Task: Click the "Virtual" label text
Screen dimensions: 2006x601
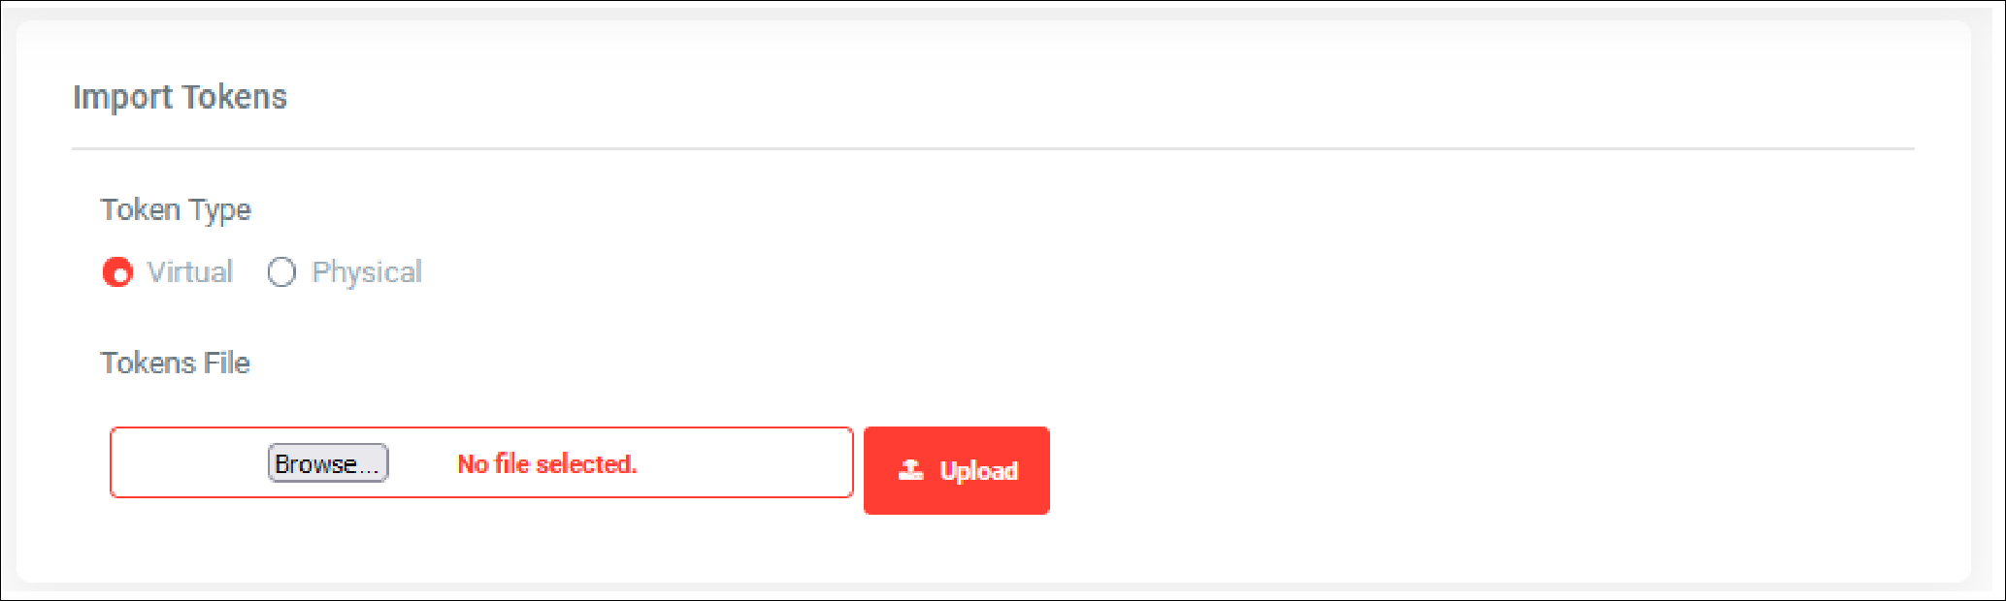Action: (x=190, y=271)
